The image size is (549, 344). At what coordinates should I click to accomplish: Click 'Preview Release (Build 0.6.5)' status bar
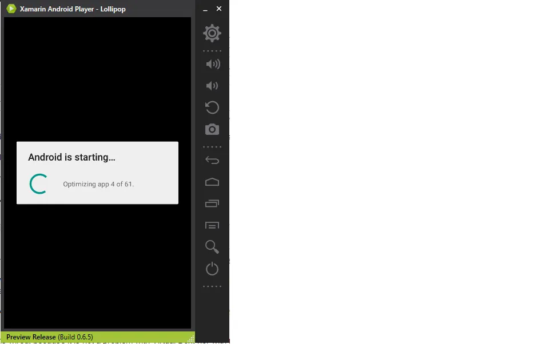coord(98,337)
